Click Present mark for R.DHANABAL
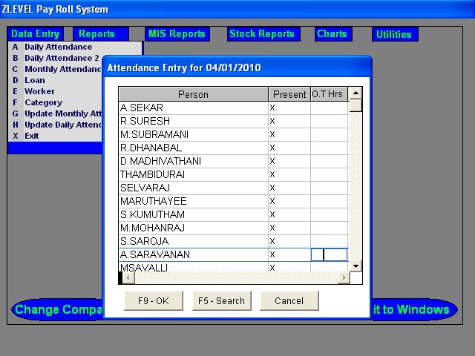 point(272,148)
